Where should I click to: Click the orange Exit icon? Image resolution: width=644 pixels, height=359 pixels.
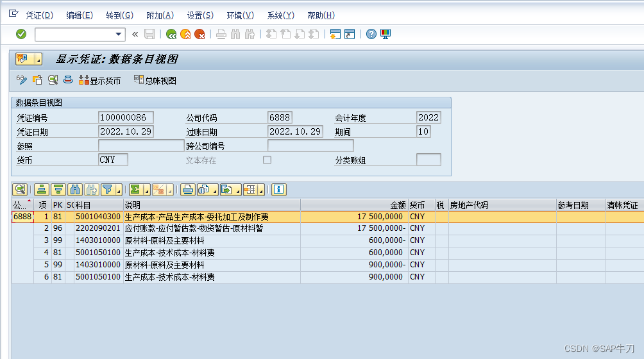click(x=185, y=35)
